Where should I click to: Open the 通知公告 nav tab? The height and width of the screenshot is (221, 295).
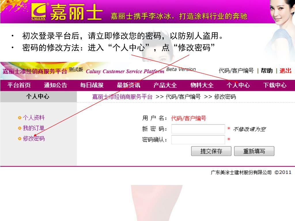coord(56,85)
